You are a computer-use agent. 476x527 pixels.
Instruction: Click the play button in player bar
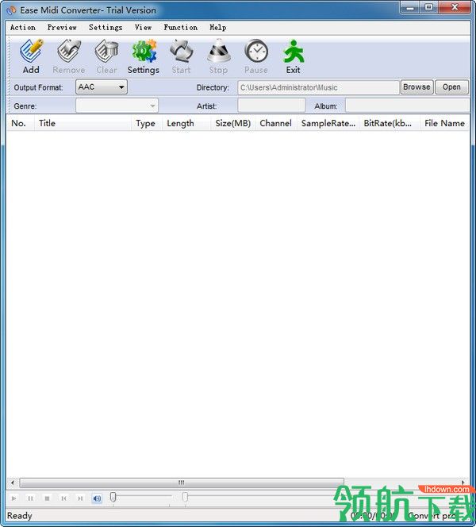point(13,498)
